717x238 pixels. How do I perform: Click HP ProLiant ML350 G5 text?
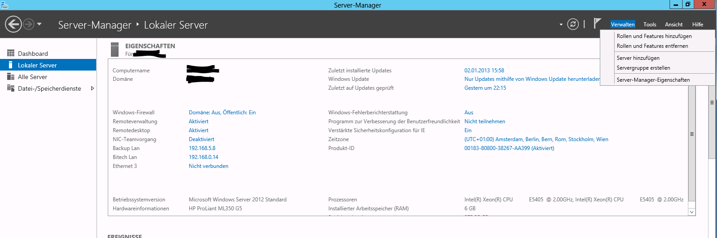[x=215, y=209]
